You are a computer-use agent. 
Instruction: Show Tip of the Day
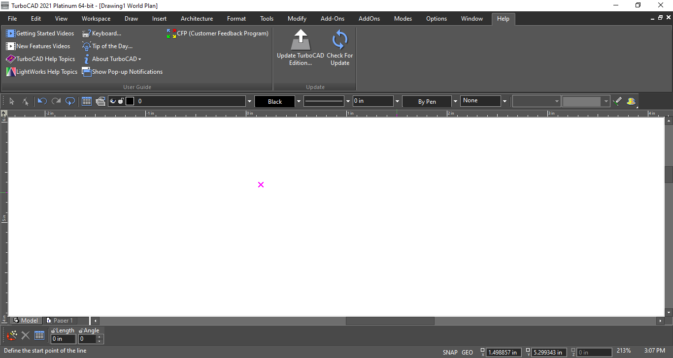click(x=107, y=46)
